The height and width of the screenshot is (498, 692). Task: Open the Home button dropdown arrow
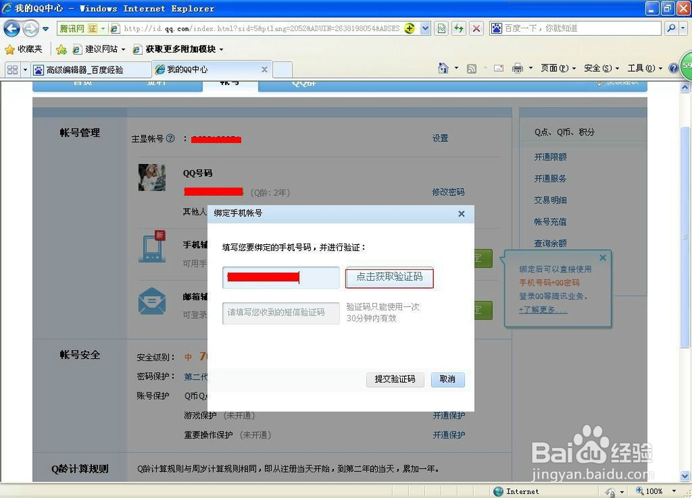[456, 68]
